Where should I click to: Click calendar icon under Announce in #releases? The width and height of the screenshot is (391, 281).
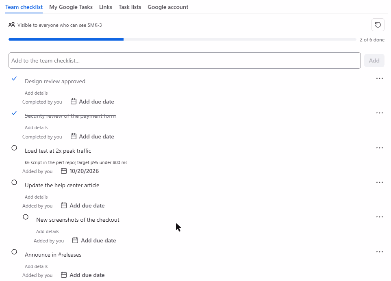click(64, 275)
